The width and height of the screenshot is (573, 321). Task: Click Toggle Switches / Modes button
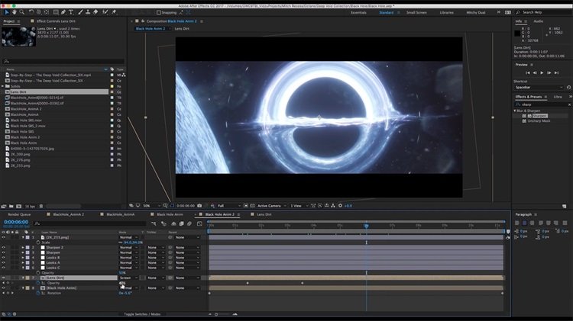pyautogui.click(x=142, y=314)
